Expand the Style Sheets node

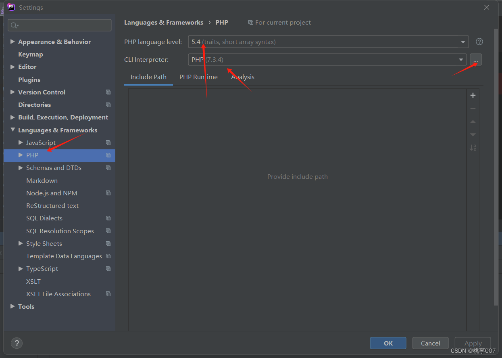(21, 243)
